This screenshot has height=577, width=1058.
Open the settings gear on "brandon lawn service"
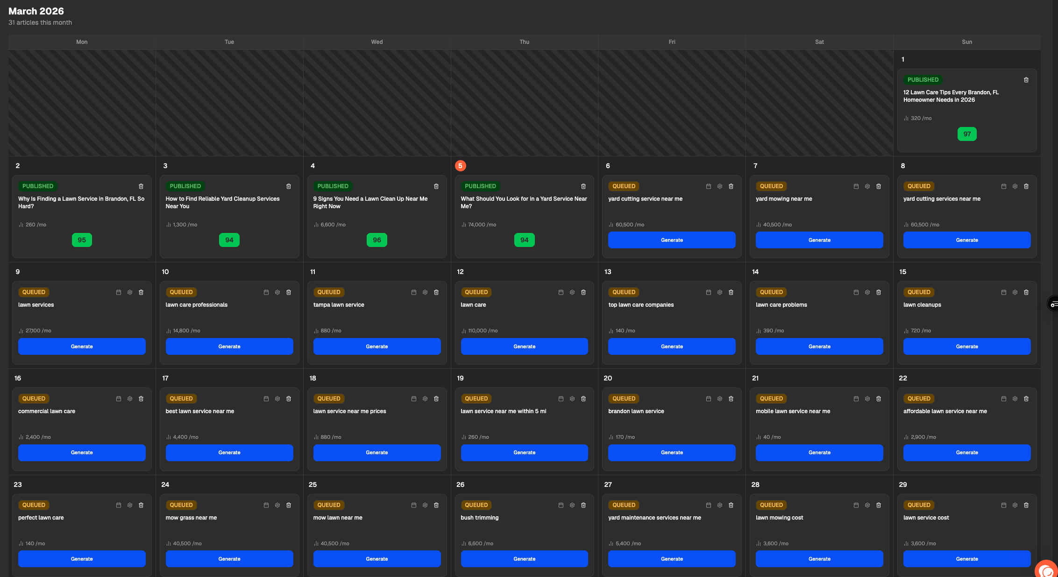click(719, 399)
